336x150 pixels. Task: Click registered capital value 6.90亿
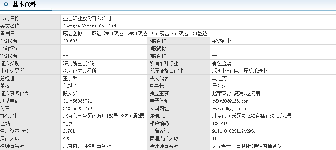click(70, 131)
